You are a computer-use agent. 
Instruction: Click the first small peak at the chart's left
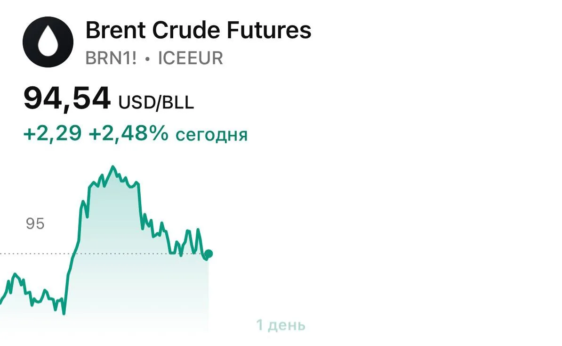(15, 275)
